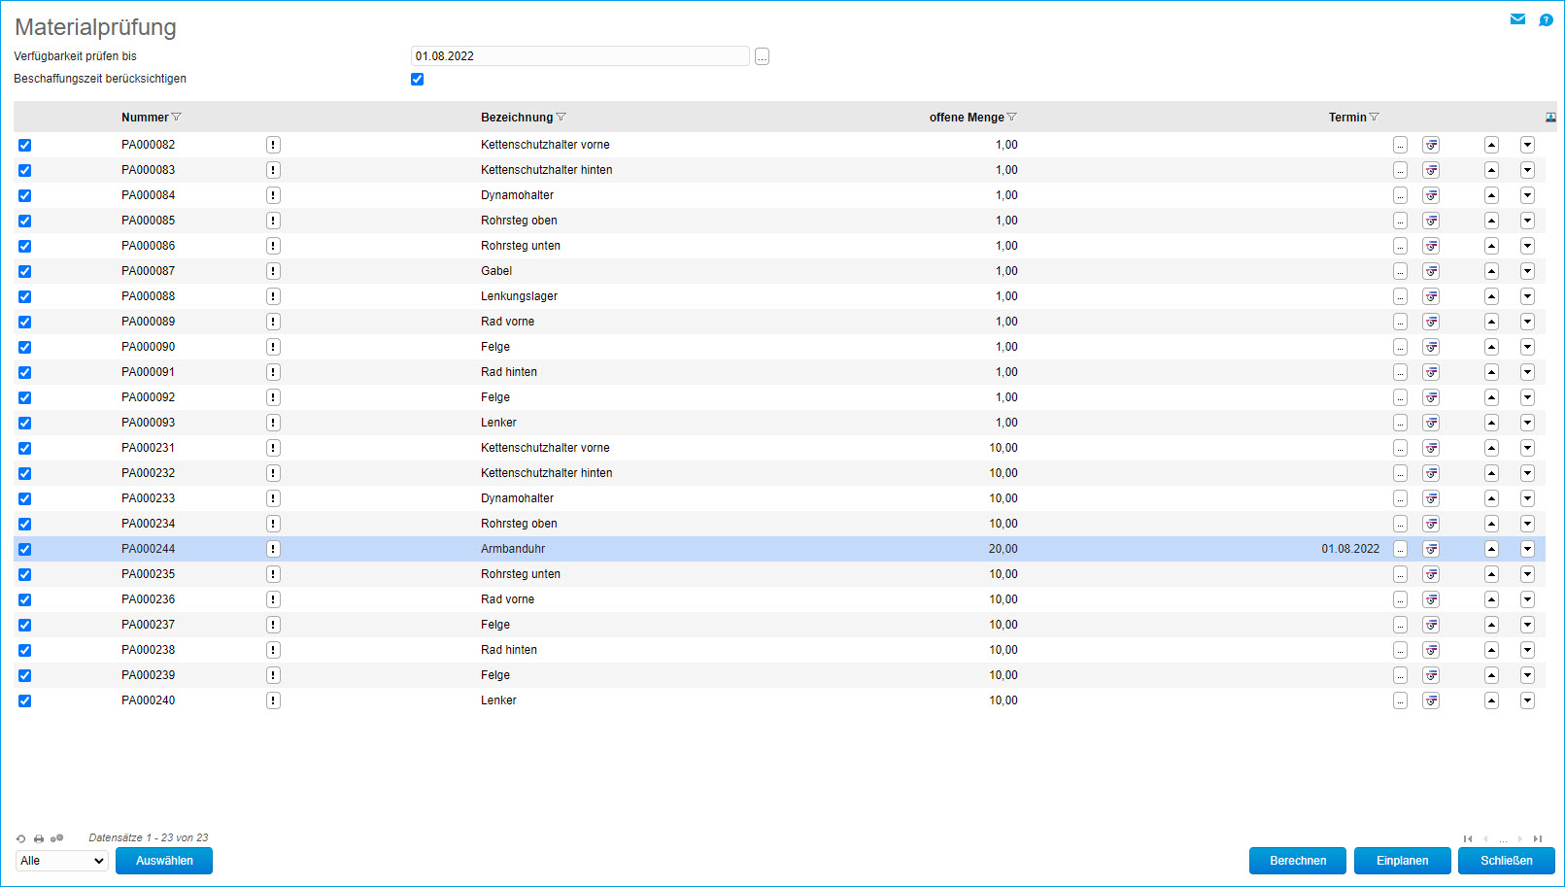Show info icon for PA000087 Gabel
This screenshot has height=887, width=1565.
click(x=273, y=271)
